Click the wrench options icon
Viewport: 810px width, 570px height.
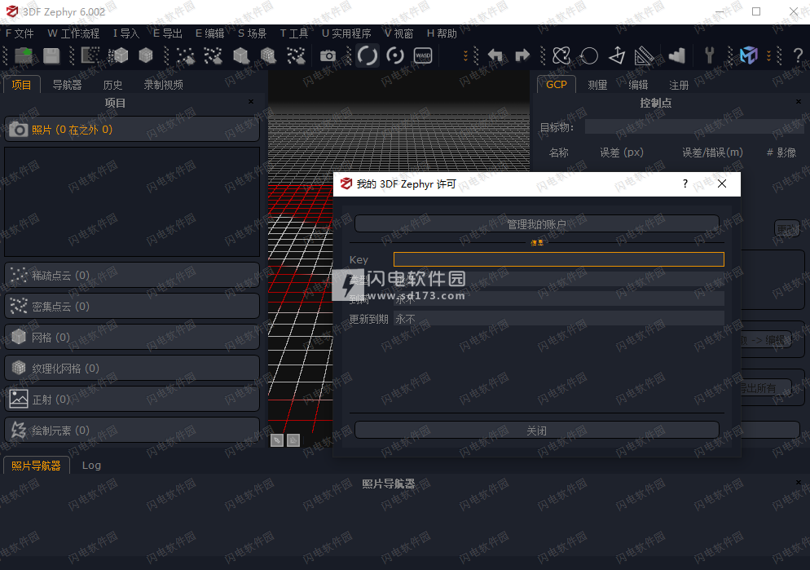tap(709, 55)
